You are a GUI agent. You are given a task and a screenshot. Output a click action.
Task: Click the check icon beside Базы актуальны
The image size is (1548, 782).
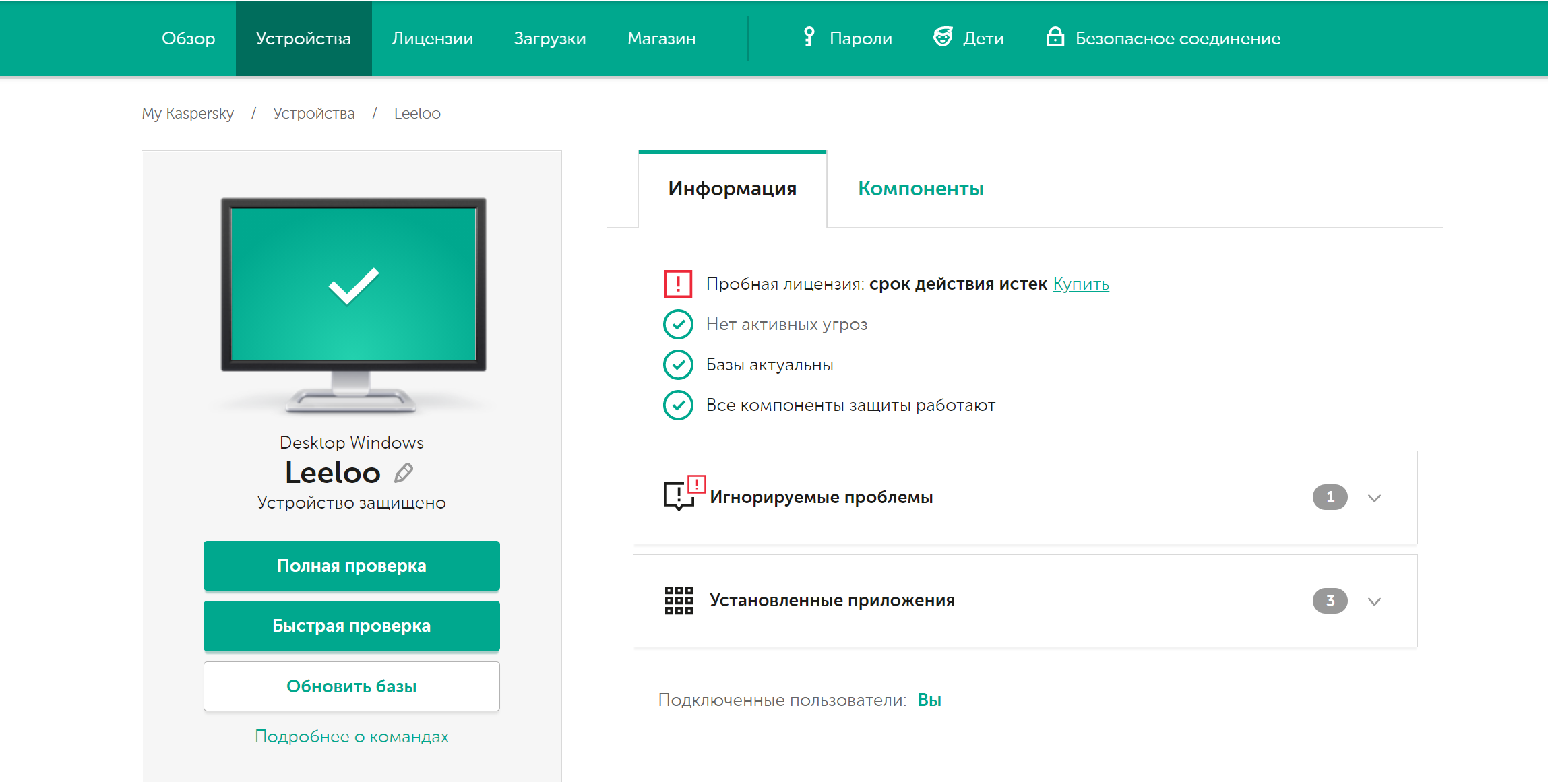click(x=678, y=365)
